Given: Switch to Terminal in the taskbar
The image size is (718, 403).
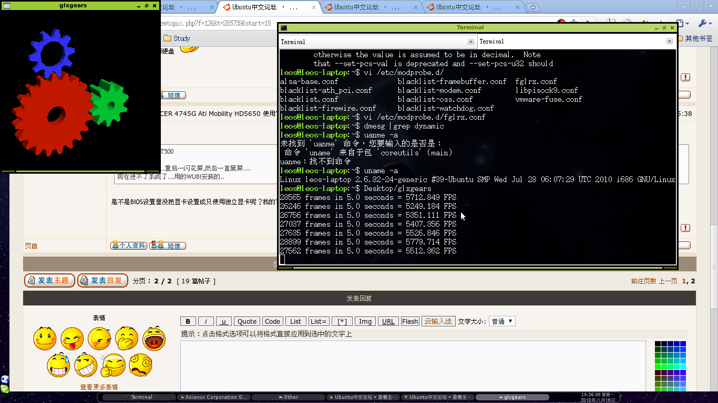Looking at the screenshot, I should [x=139, y=397].
